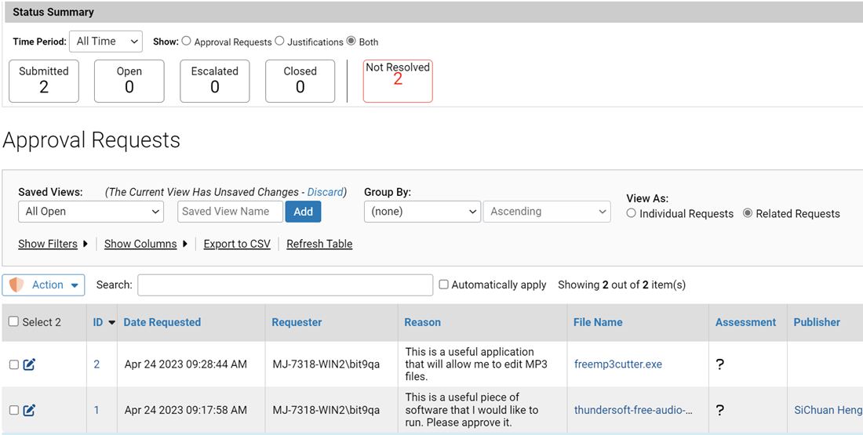The height and width of the screenshot is (435, 863).
Task: Click the Not Resolved status tile
Action: coord(398,81)
